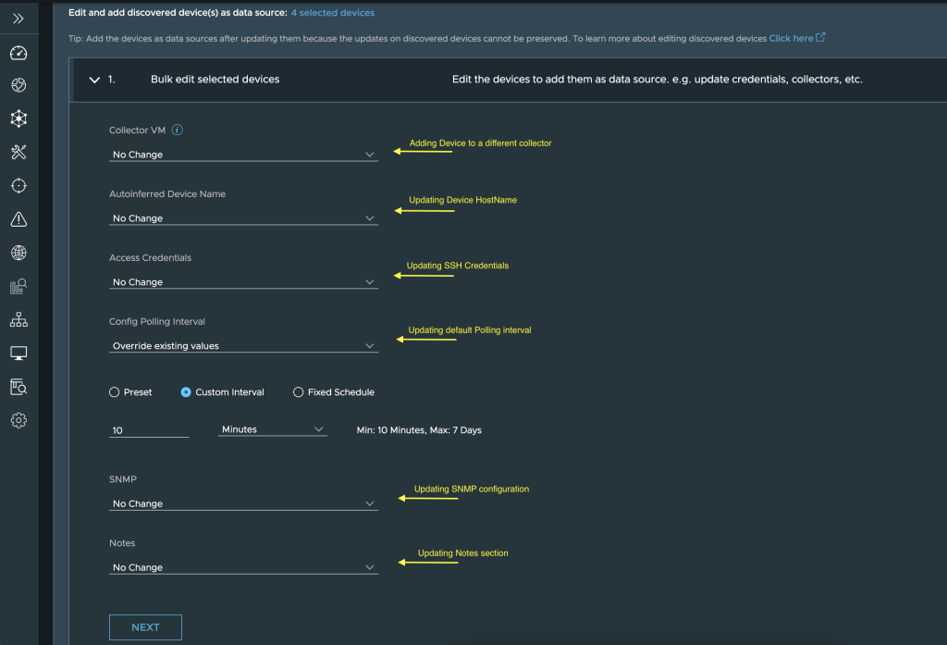Click the polling interval value input field
Screen dimensions: 947x645
[149, 430]
